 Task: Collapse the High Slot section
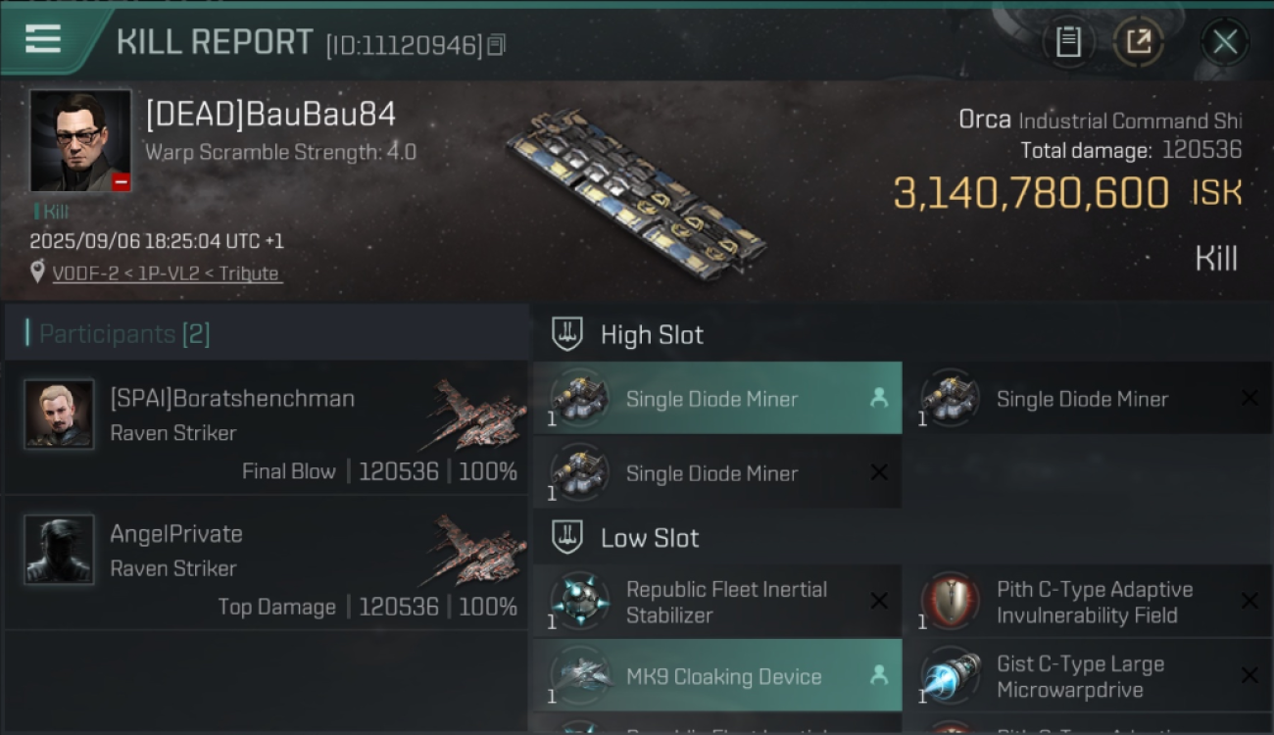(x=568, y=334)
